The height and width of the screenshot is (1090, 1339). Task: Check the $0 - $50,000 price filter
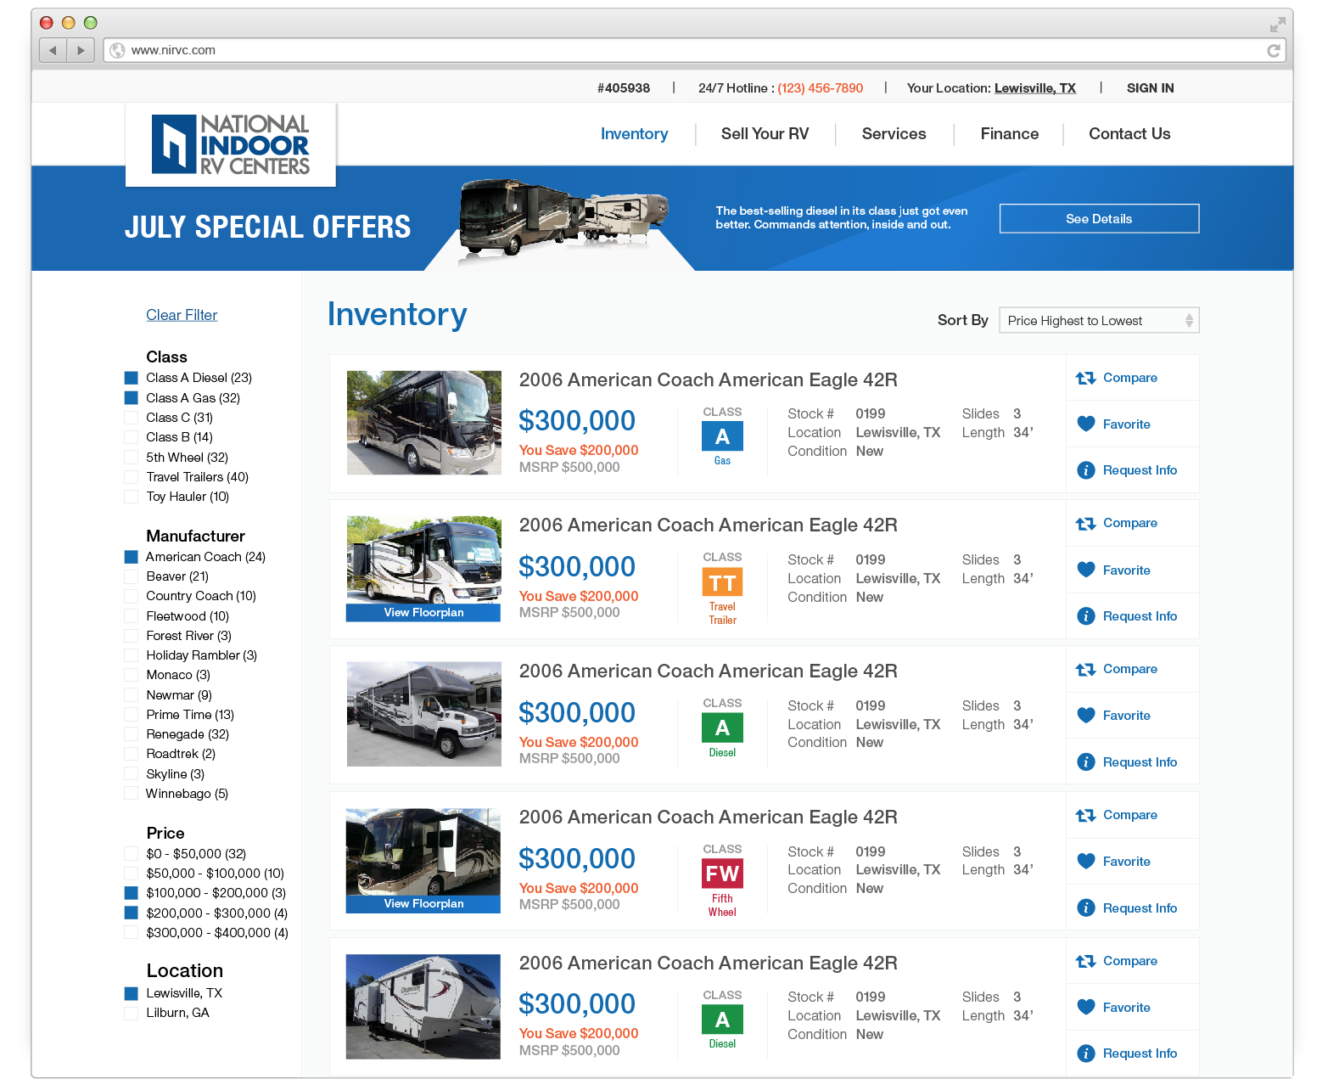coord(131,854)
